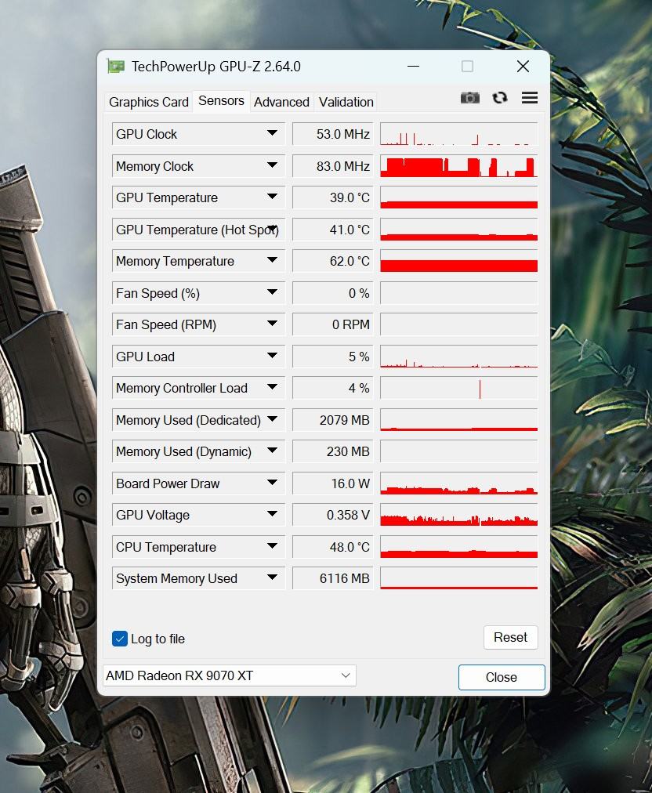Expand the GPU Load dropdown
The width and height of the screenshot is (652, 793).
[x=272, y=356]
